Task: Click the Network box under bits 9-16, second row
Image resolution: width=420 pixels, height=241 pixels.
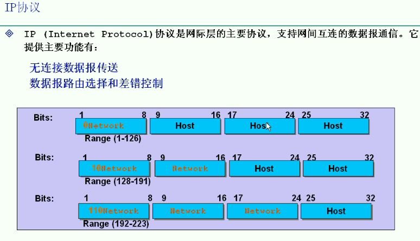Action: click(x=190, y=168)
